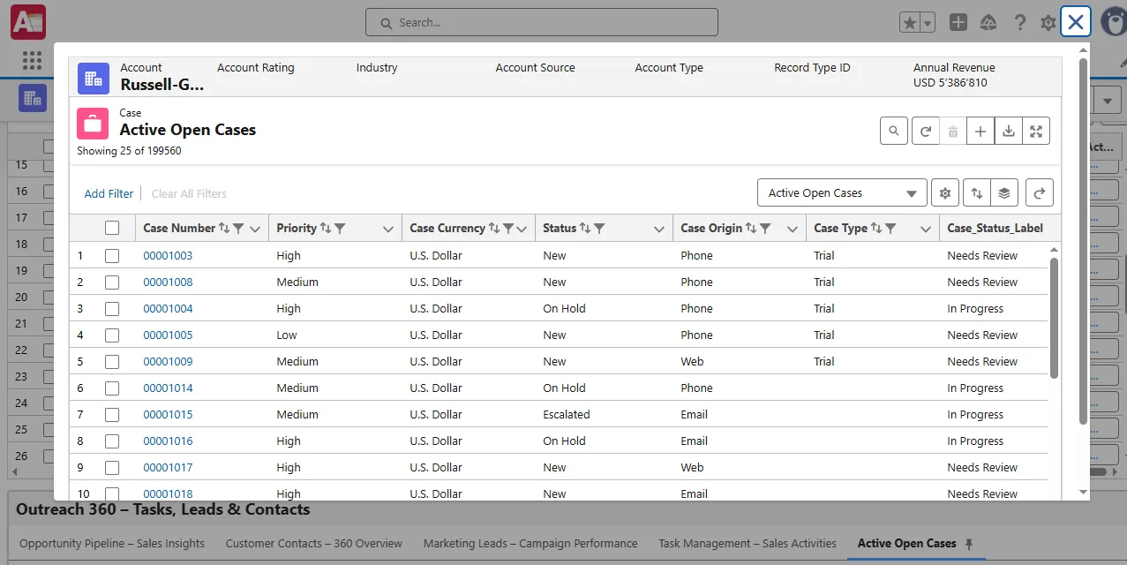
Task: Open global create plus icon in header
Action: click(958, 22)
